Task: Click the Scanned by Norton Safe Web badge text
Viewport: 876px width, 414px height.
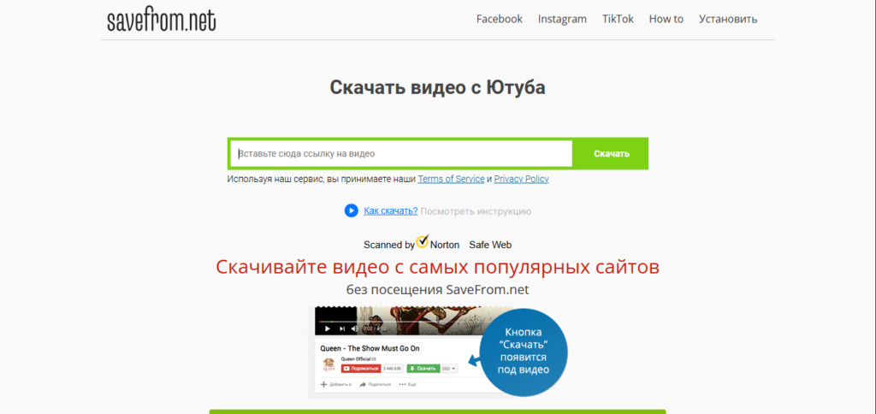Action: 437,244
